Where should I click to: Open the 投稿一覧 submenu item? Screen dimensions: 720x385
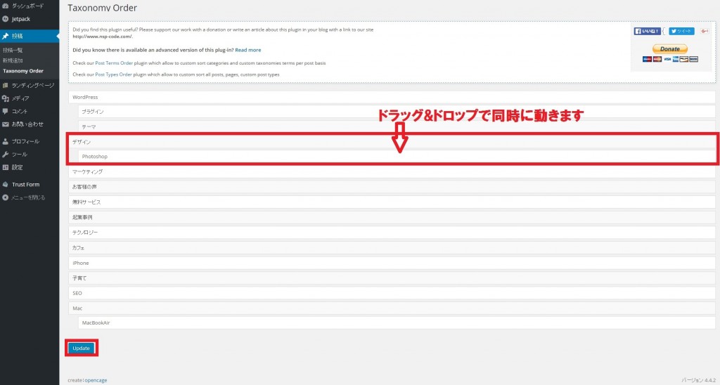coord(13,51)
